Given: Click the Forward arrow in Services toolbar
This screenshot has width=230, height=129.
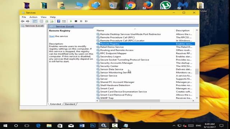Looking at the screenshot, I should (x=28, y=21).
